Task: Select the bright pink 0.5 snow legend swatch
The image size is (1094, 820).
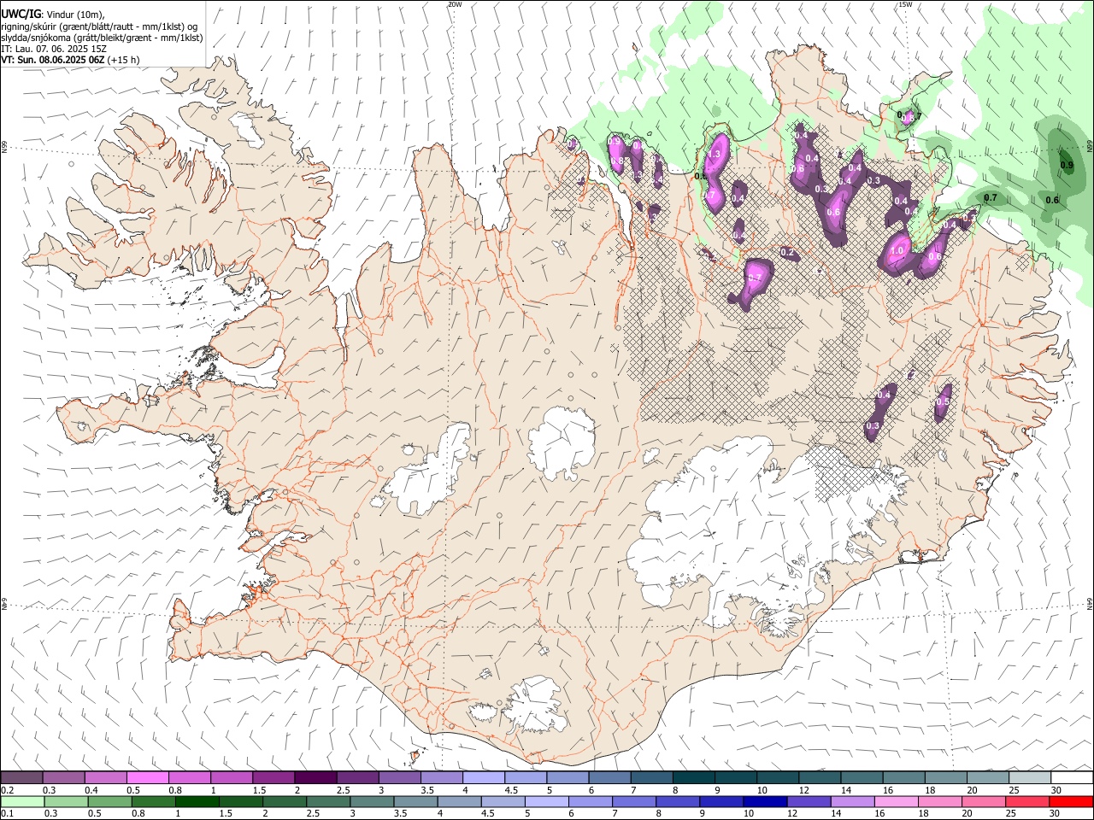Action: (148, 778)
